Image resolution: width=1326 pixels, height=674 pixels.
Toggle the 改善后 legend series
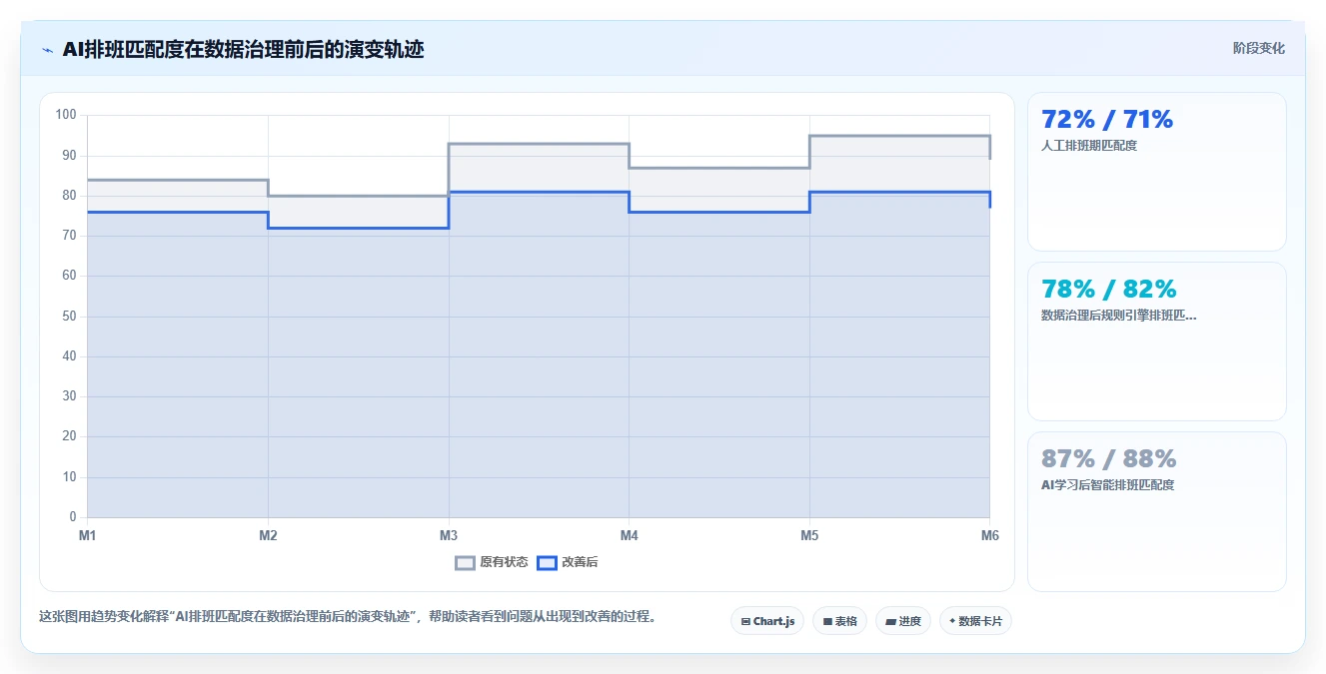[x=568, y=562]
